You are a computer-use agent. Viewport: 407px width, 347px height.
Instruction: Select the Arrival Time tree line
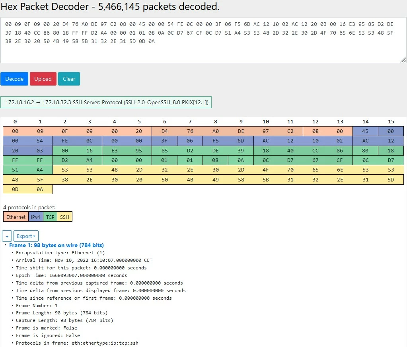[84, 260]
